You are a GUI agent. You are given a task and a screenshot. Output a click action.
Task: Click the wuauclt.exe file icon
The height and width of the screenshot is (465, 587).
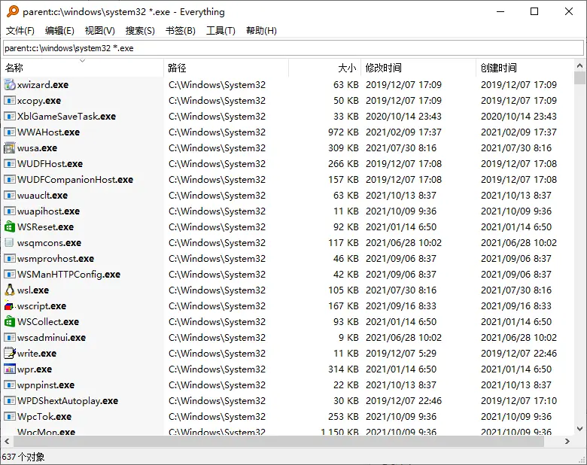tap(10, 195)
